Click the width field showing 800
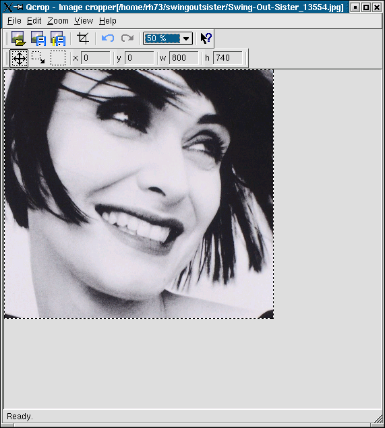 [x=183, y=58]
